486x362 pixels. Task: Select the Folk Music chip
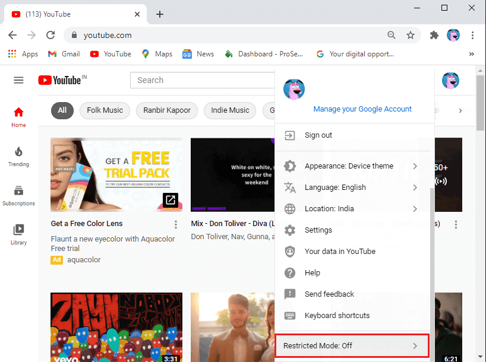coord(105,110)
